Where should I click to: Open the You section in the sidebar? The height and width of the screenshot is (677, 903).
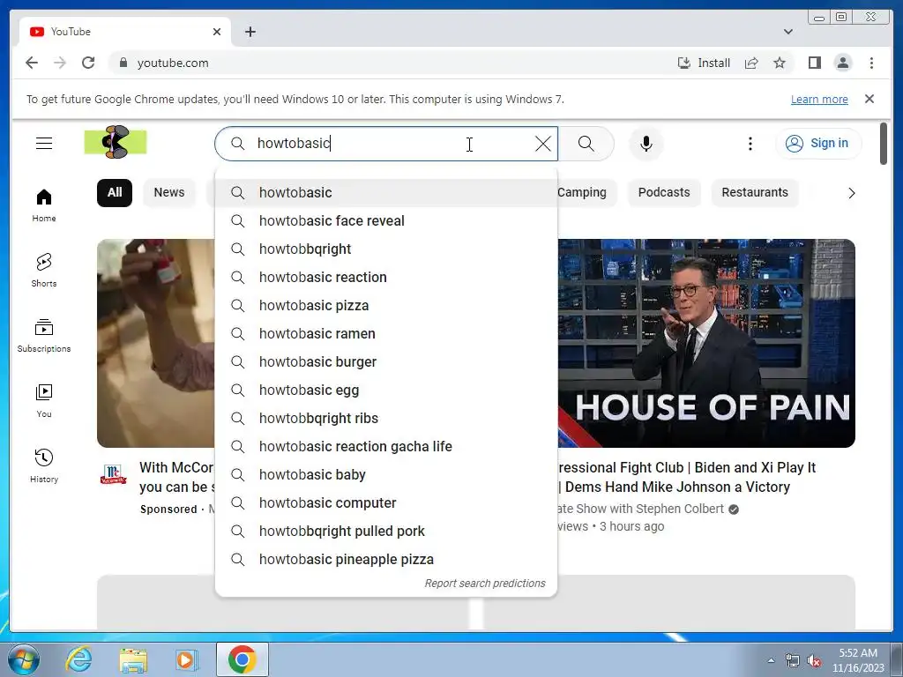pos(44,401)
